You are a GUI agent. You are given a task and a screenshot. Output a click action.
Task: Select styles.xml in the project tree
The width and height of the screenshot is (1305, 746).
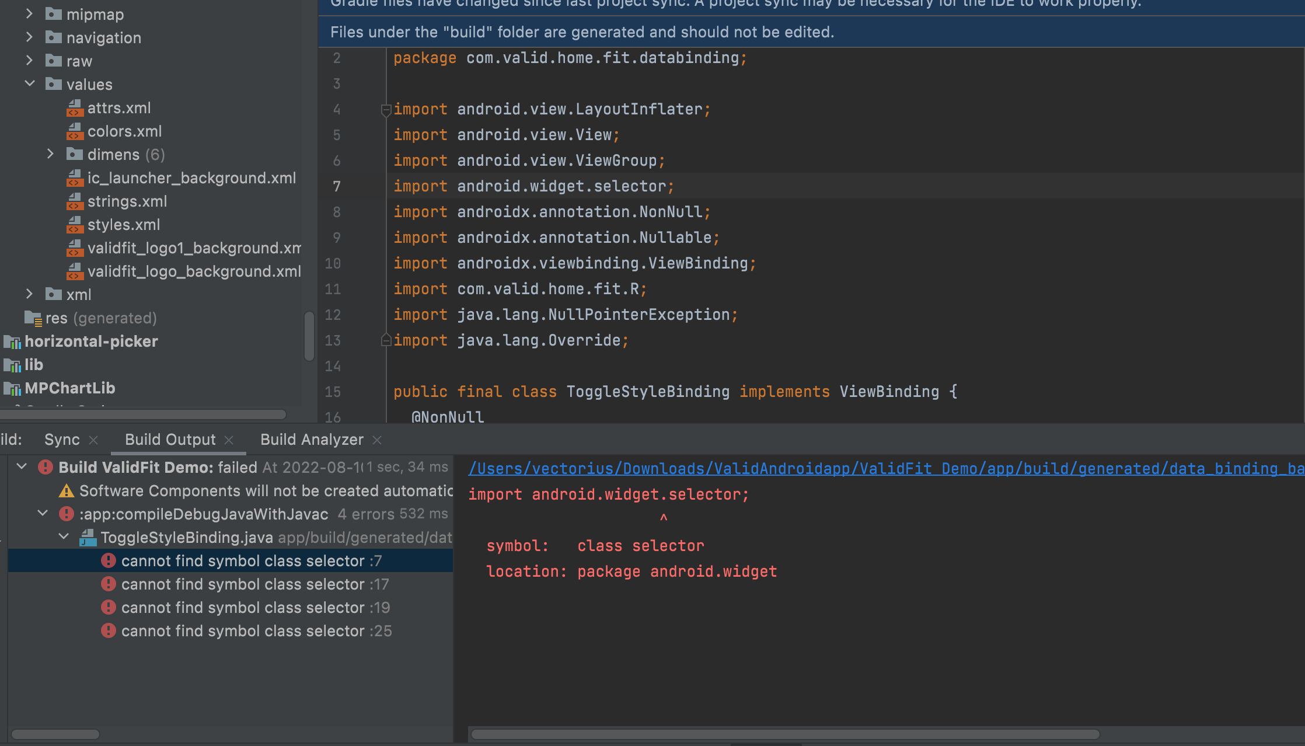point(124,225)
